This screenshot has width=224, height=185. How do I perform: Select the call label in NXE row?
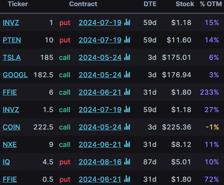pyautogui.click(x=65, y=144)
